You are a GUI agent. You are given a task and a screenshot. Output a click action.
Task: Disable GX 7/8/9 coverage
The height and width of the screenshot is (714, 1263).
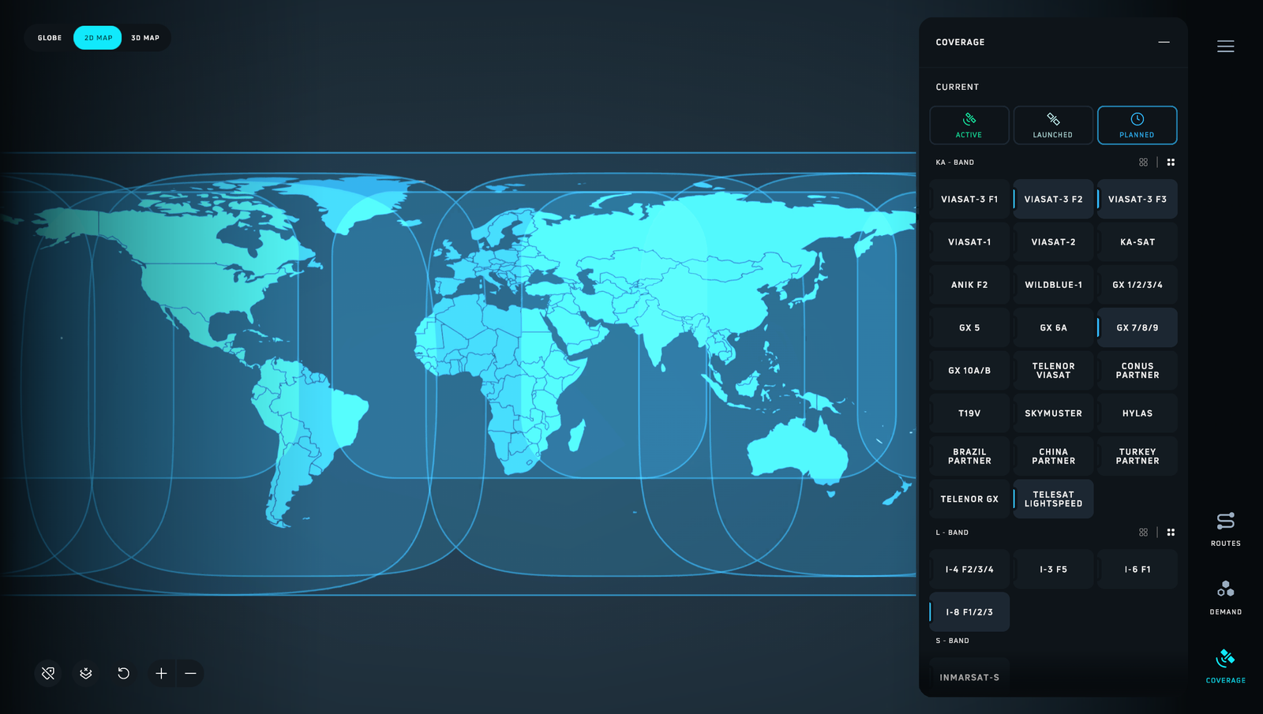(x=1137, y=327)
